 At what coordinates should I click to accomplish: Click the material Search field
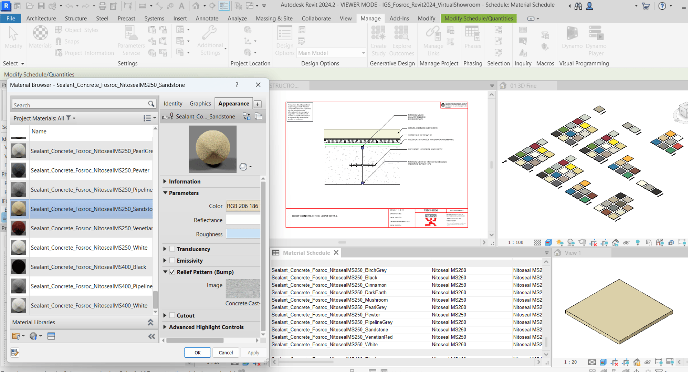pyautogui.click(x=84, y=105)
